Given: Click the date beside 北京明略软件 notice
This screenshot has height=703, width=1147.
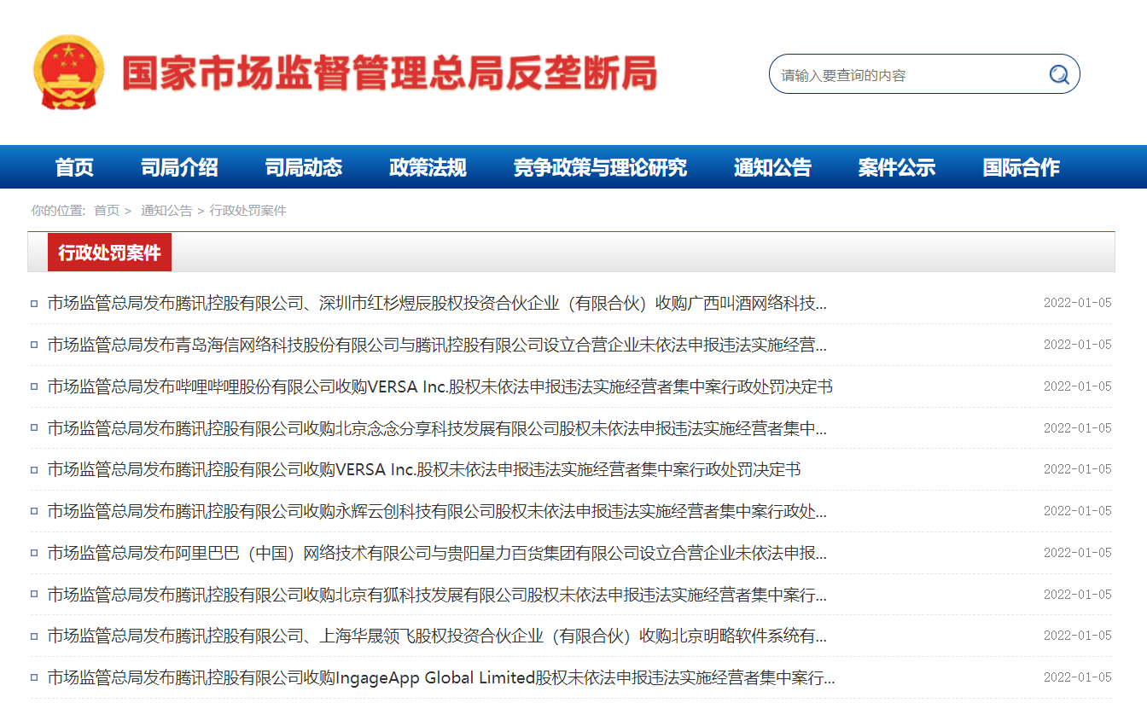Looking at the screenshot, I should click(1077, 636).
